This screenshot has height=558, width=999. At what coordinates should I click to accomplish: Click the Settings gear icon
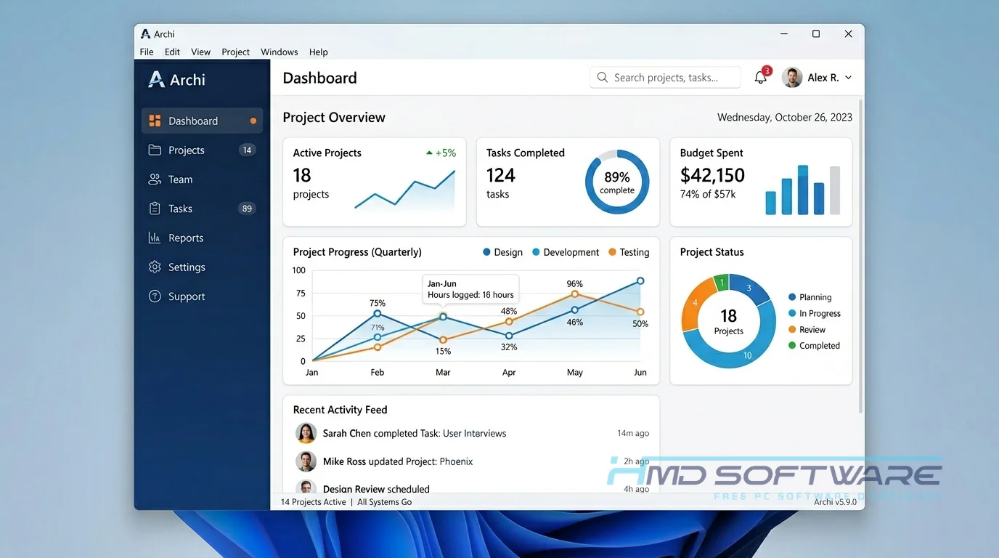[155, 267]
